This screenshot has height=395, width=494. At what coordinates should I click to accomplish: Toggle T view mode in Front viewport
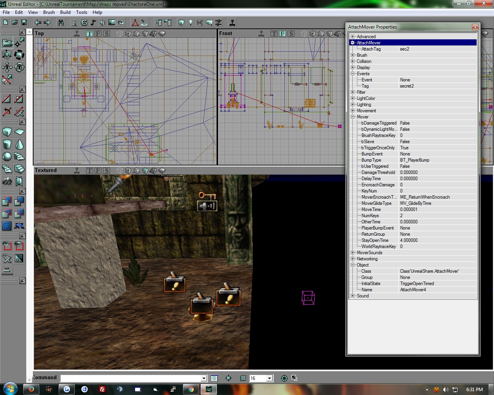[x=274, y=34]
